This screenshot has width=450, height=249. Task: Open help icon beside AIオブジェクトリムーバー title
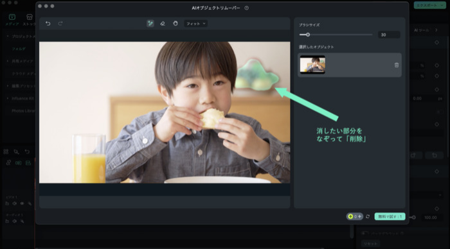pos(246,8)
